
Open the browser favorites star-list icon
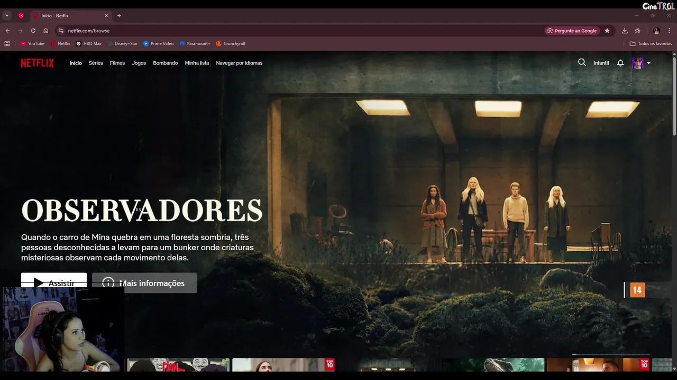point(637,31)
